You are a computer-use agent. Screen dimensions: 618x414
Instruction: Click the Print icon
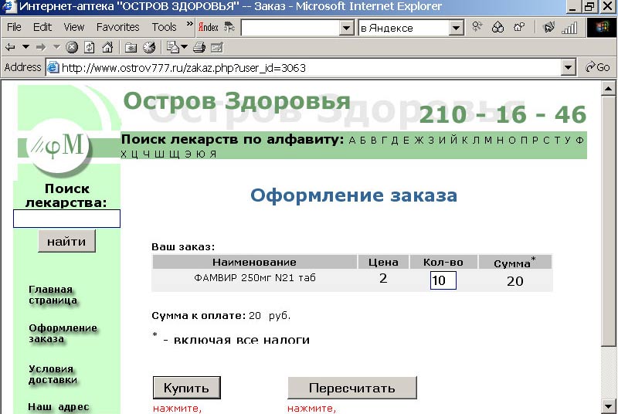point(199,48)
